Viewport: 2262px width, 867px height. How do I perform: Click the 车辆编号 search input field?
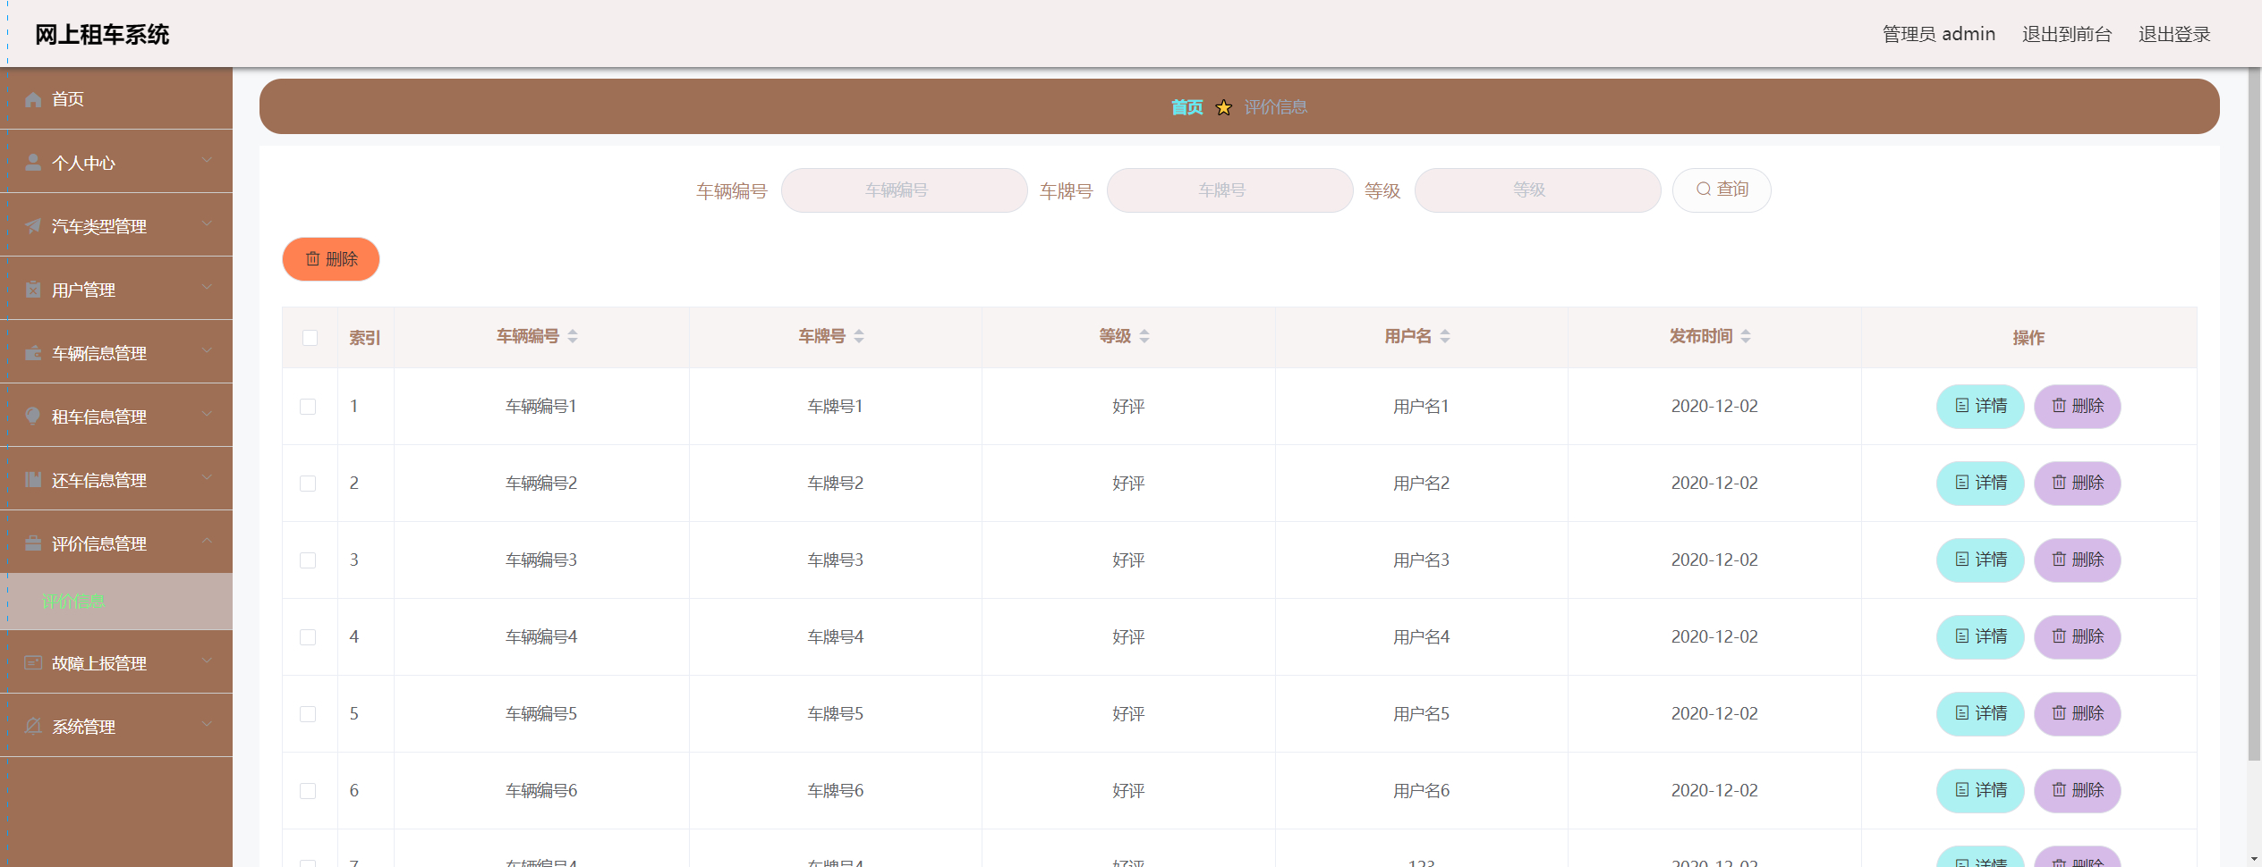(905, 190)
